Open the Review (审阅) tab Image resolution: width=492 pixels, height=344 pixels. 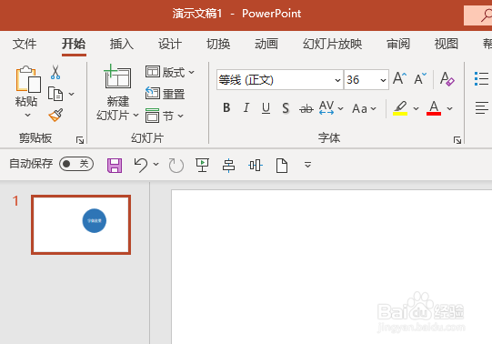click(398, 44)
